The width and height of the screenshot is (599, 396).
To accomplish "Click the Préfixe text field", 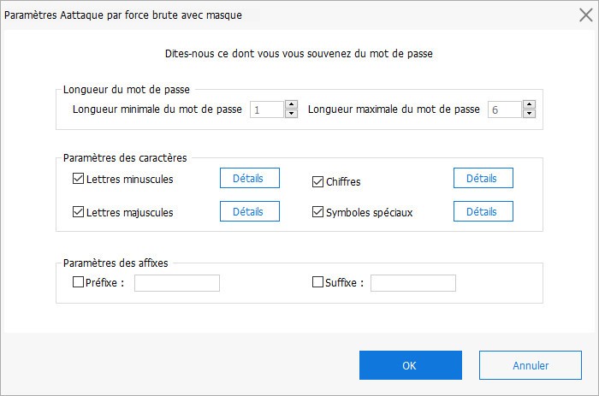I will (x=177, y=283).
